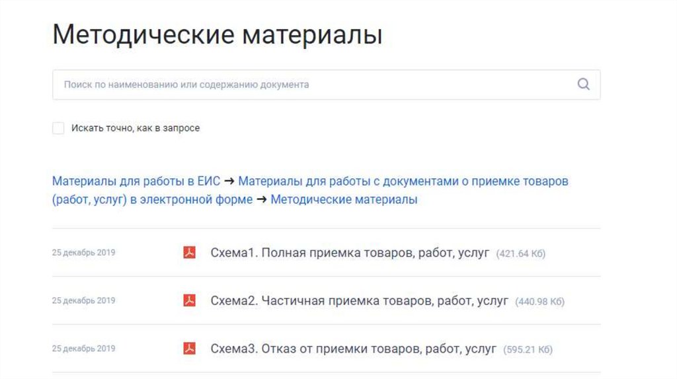Open 'Схема2. Частичная приемка товаров, работ, услуг'

(359, 301)
